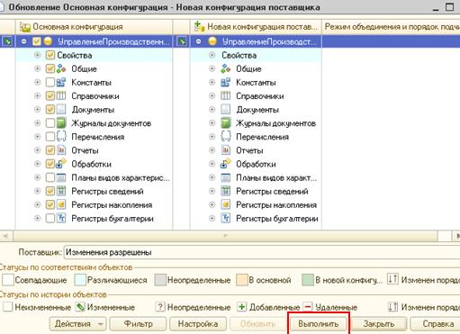Click the В основной orange status swatch
Screen dimensions: 460x334
click(x=241, y=280)
